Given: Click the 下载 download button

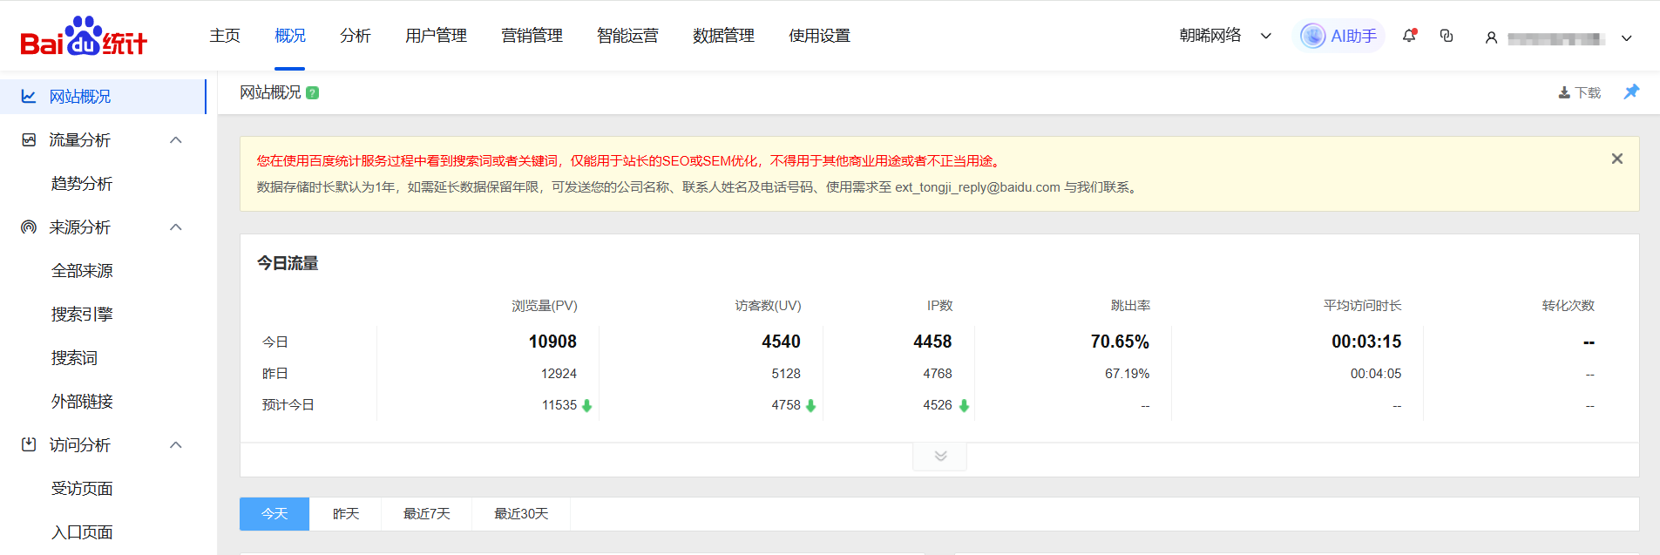Looking at the screenshot, I should (x=1580, y=92).
